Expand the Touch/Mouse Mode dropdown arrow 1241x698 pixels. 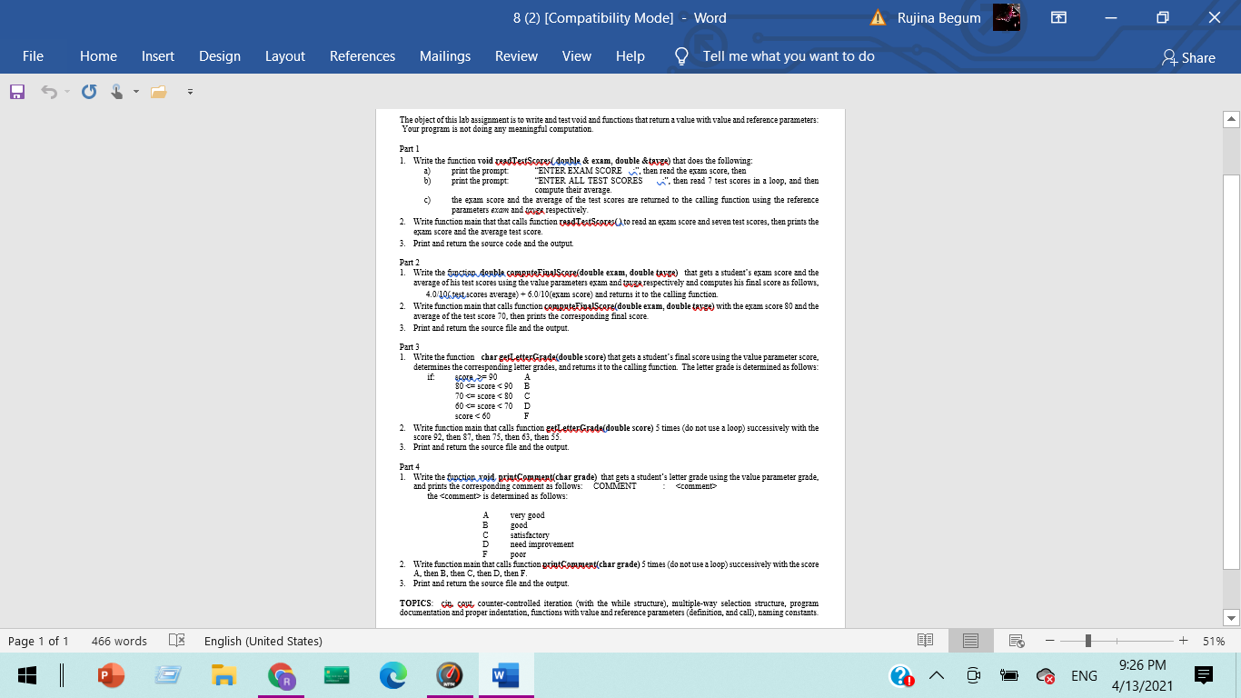tap(134, 91)
